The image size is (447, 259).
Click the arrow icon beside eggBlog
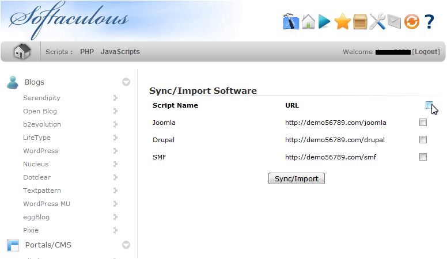point(115,217)
